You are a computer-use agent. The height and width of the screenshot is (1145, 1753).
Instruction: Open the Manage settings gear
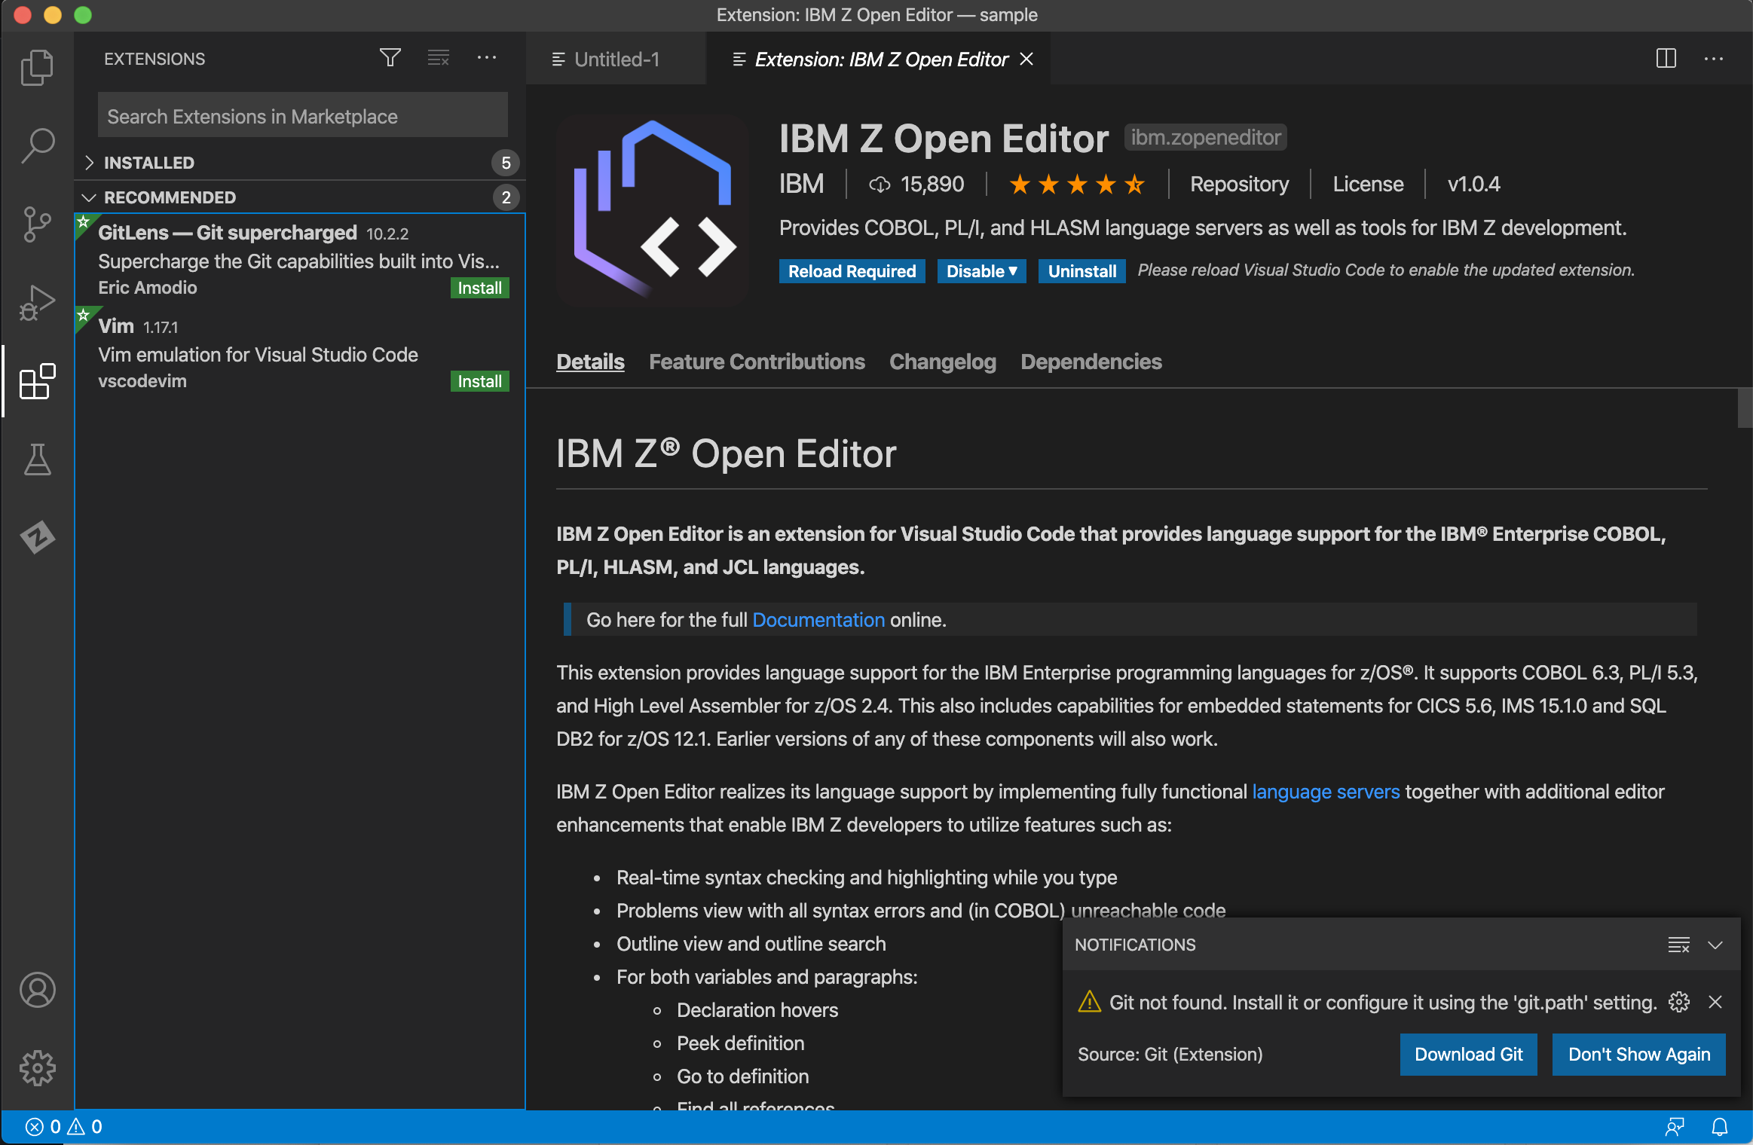pos(37,1067)
